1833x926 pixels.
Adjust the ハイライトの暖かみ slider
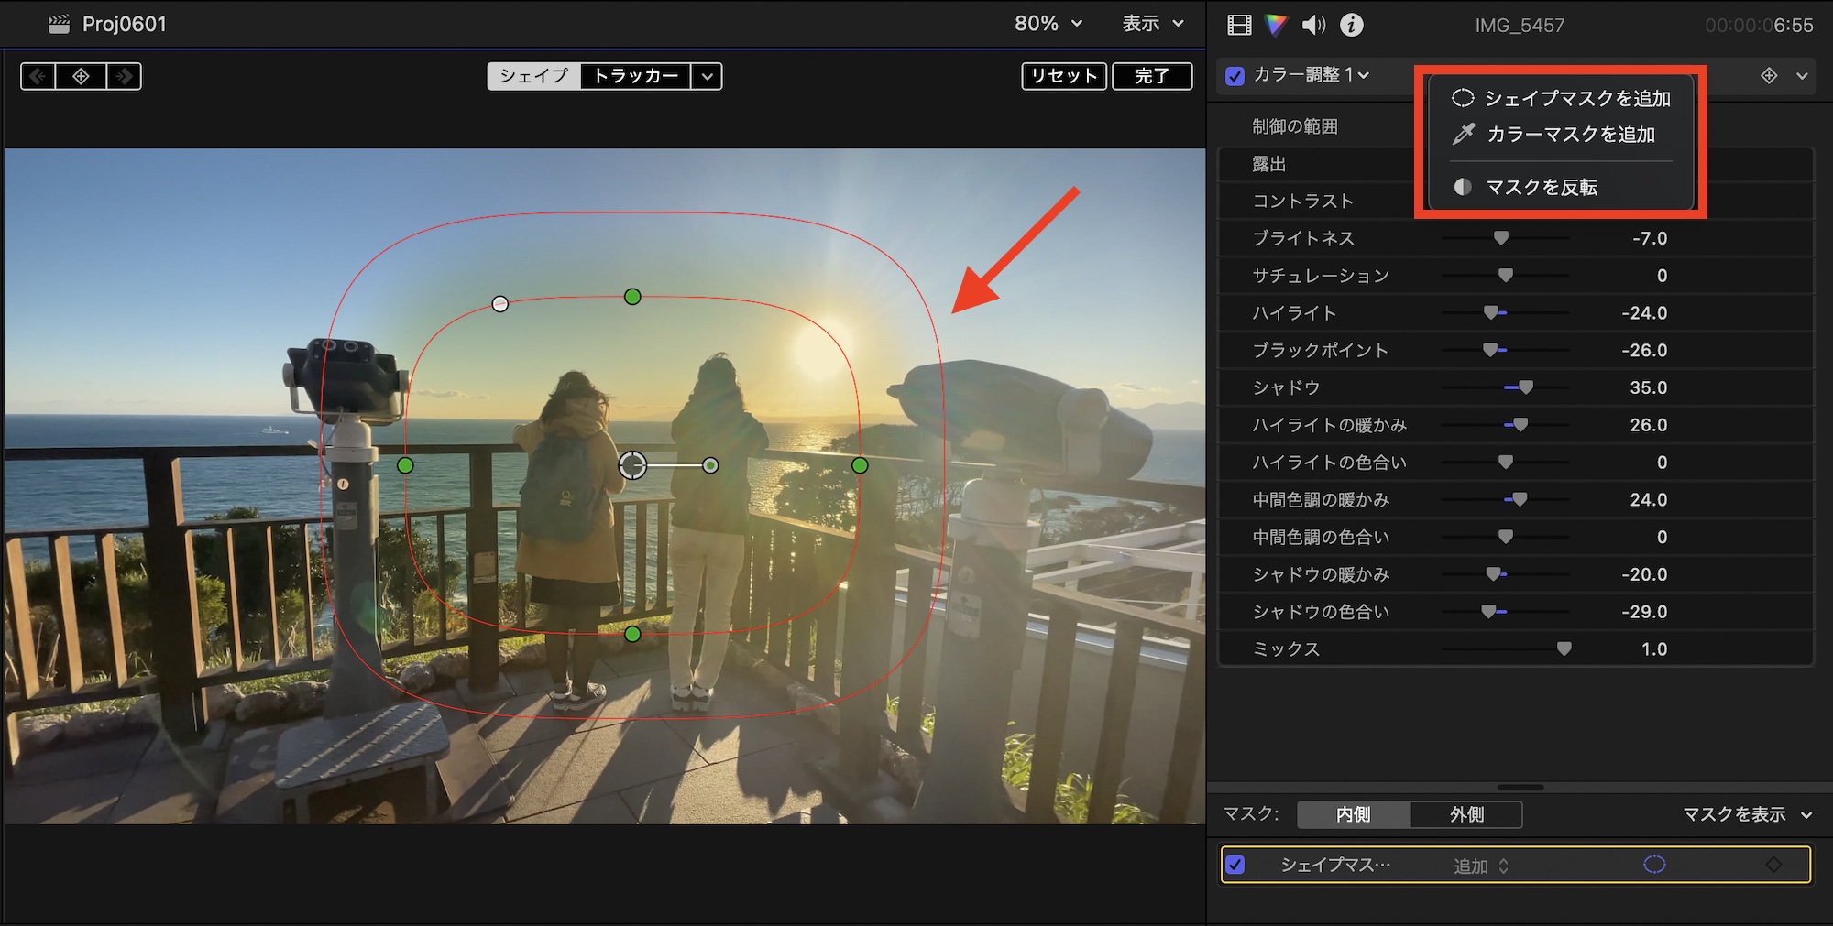pos(1520,425)
